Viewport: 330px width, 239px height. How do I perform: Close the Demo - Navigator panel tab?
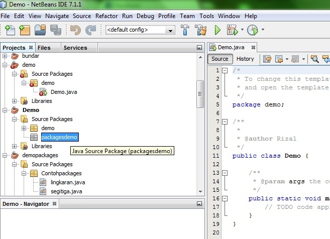[x=54, y=204]
